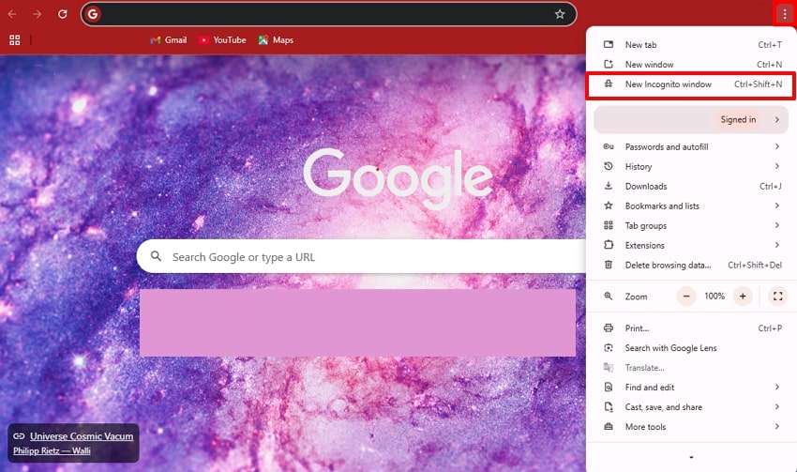Click the Find and edit page icon
This screenshot has width=797, height=472.
(608, 388)
